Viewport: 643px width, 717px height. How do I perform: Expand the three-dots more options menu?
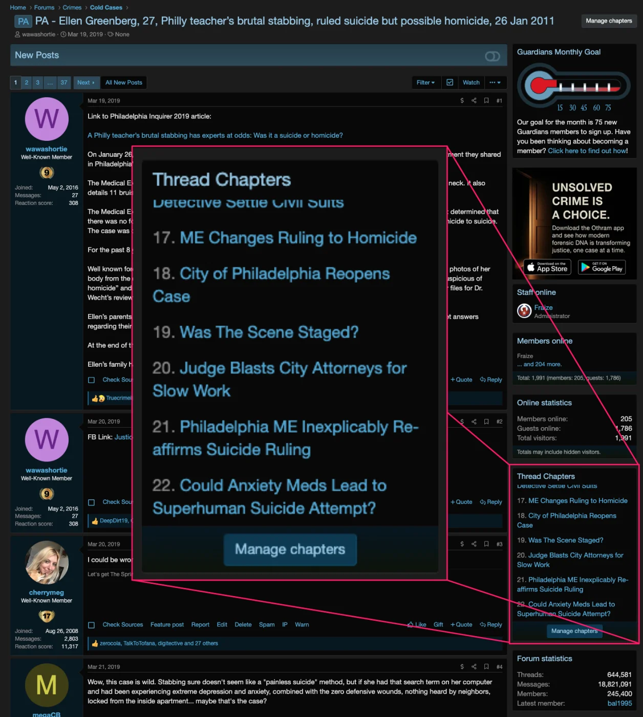coord(495,82)
